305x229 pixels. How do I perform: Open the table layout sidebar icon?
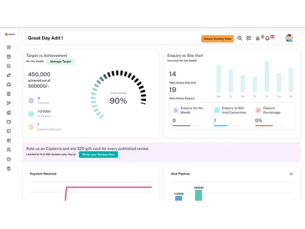click(9, 140)
